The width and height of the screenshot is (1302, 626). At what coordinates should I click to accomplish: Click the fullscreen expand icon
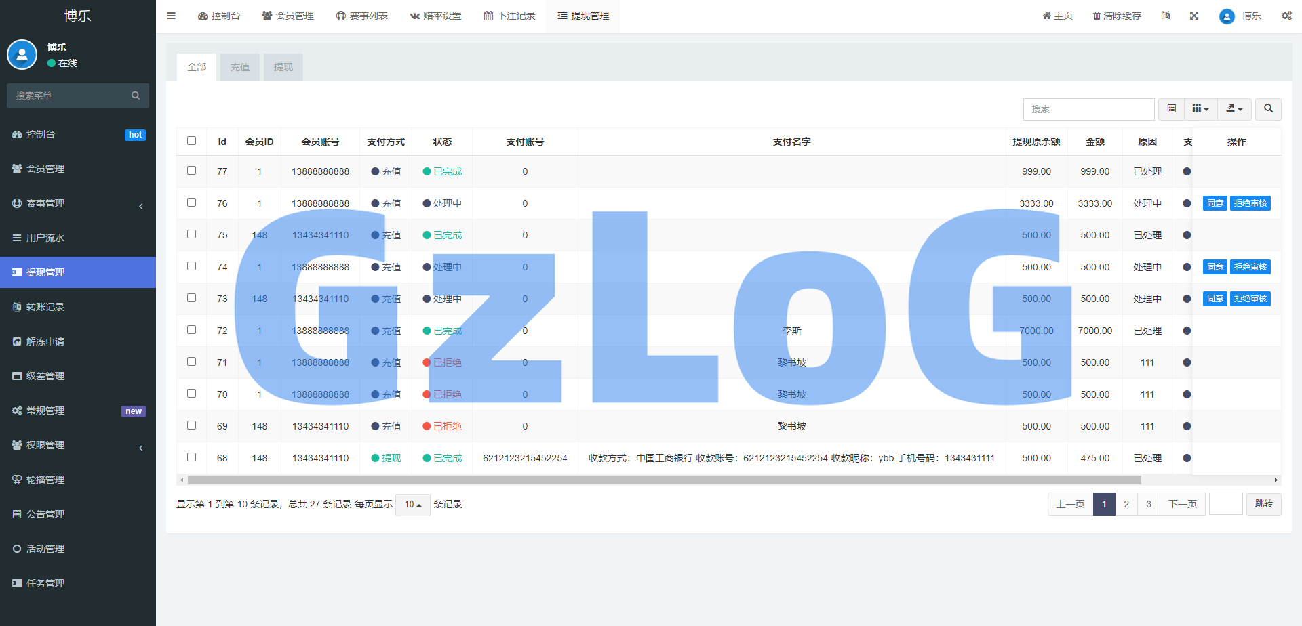pyautogui.click(x=1194, y=16)
